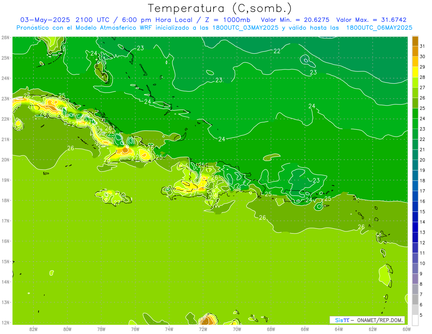
Task: Click the 16N latitude axis label
Action: tap(5, 241)
